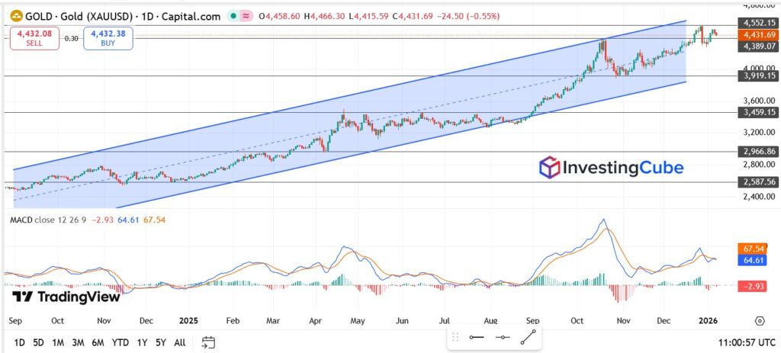Viewport: 781px width, 353px height.
Task: Select the first line style tool in floating toolbar
Action: coord(477,337)
